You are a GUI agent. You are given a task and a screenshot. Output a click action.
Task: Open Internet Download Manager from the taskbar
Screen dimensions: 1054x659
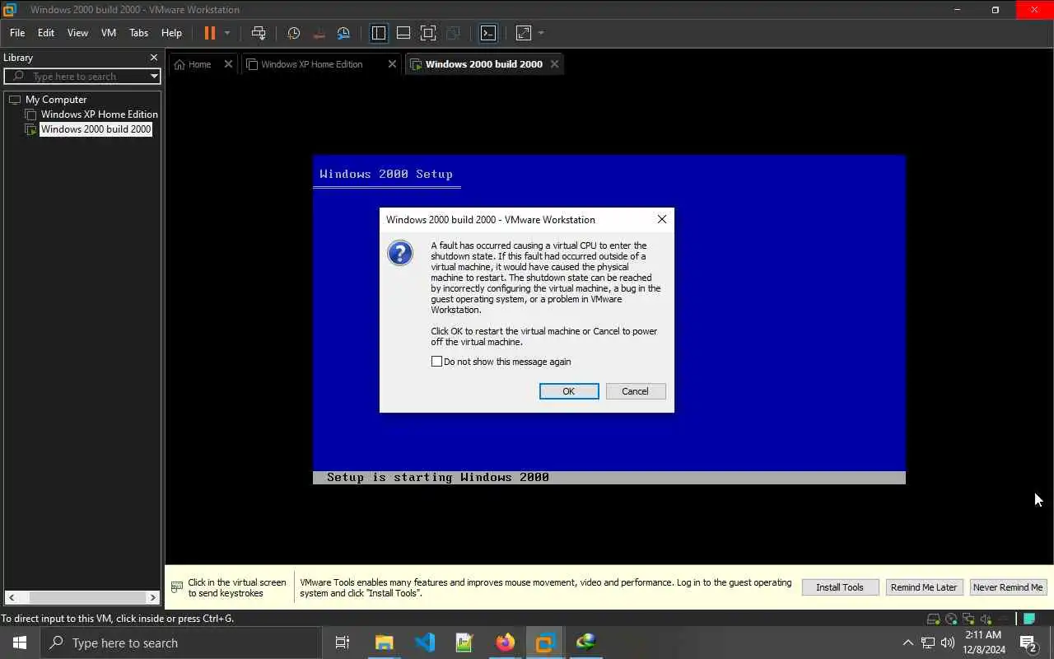coord(585,643)
